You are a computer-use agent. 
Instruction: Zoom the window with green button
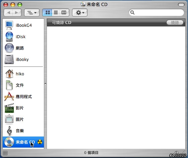pos(20,5)
